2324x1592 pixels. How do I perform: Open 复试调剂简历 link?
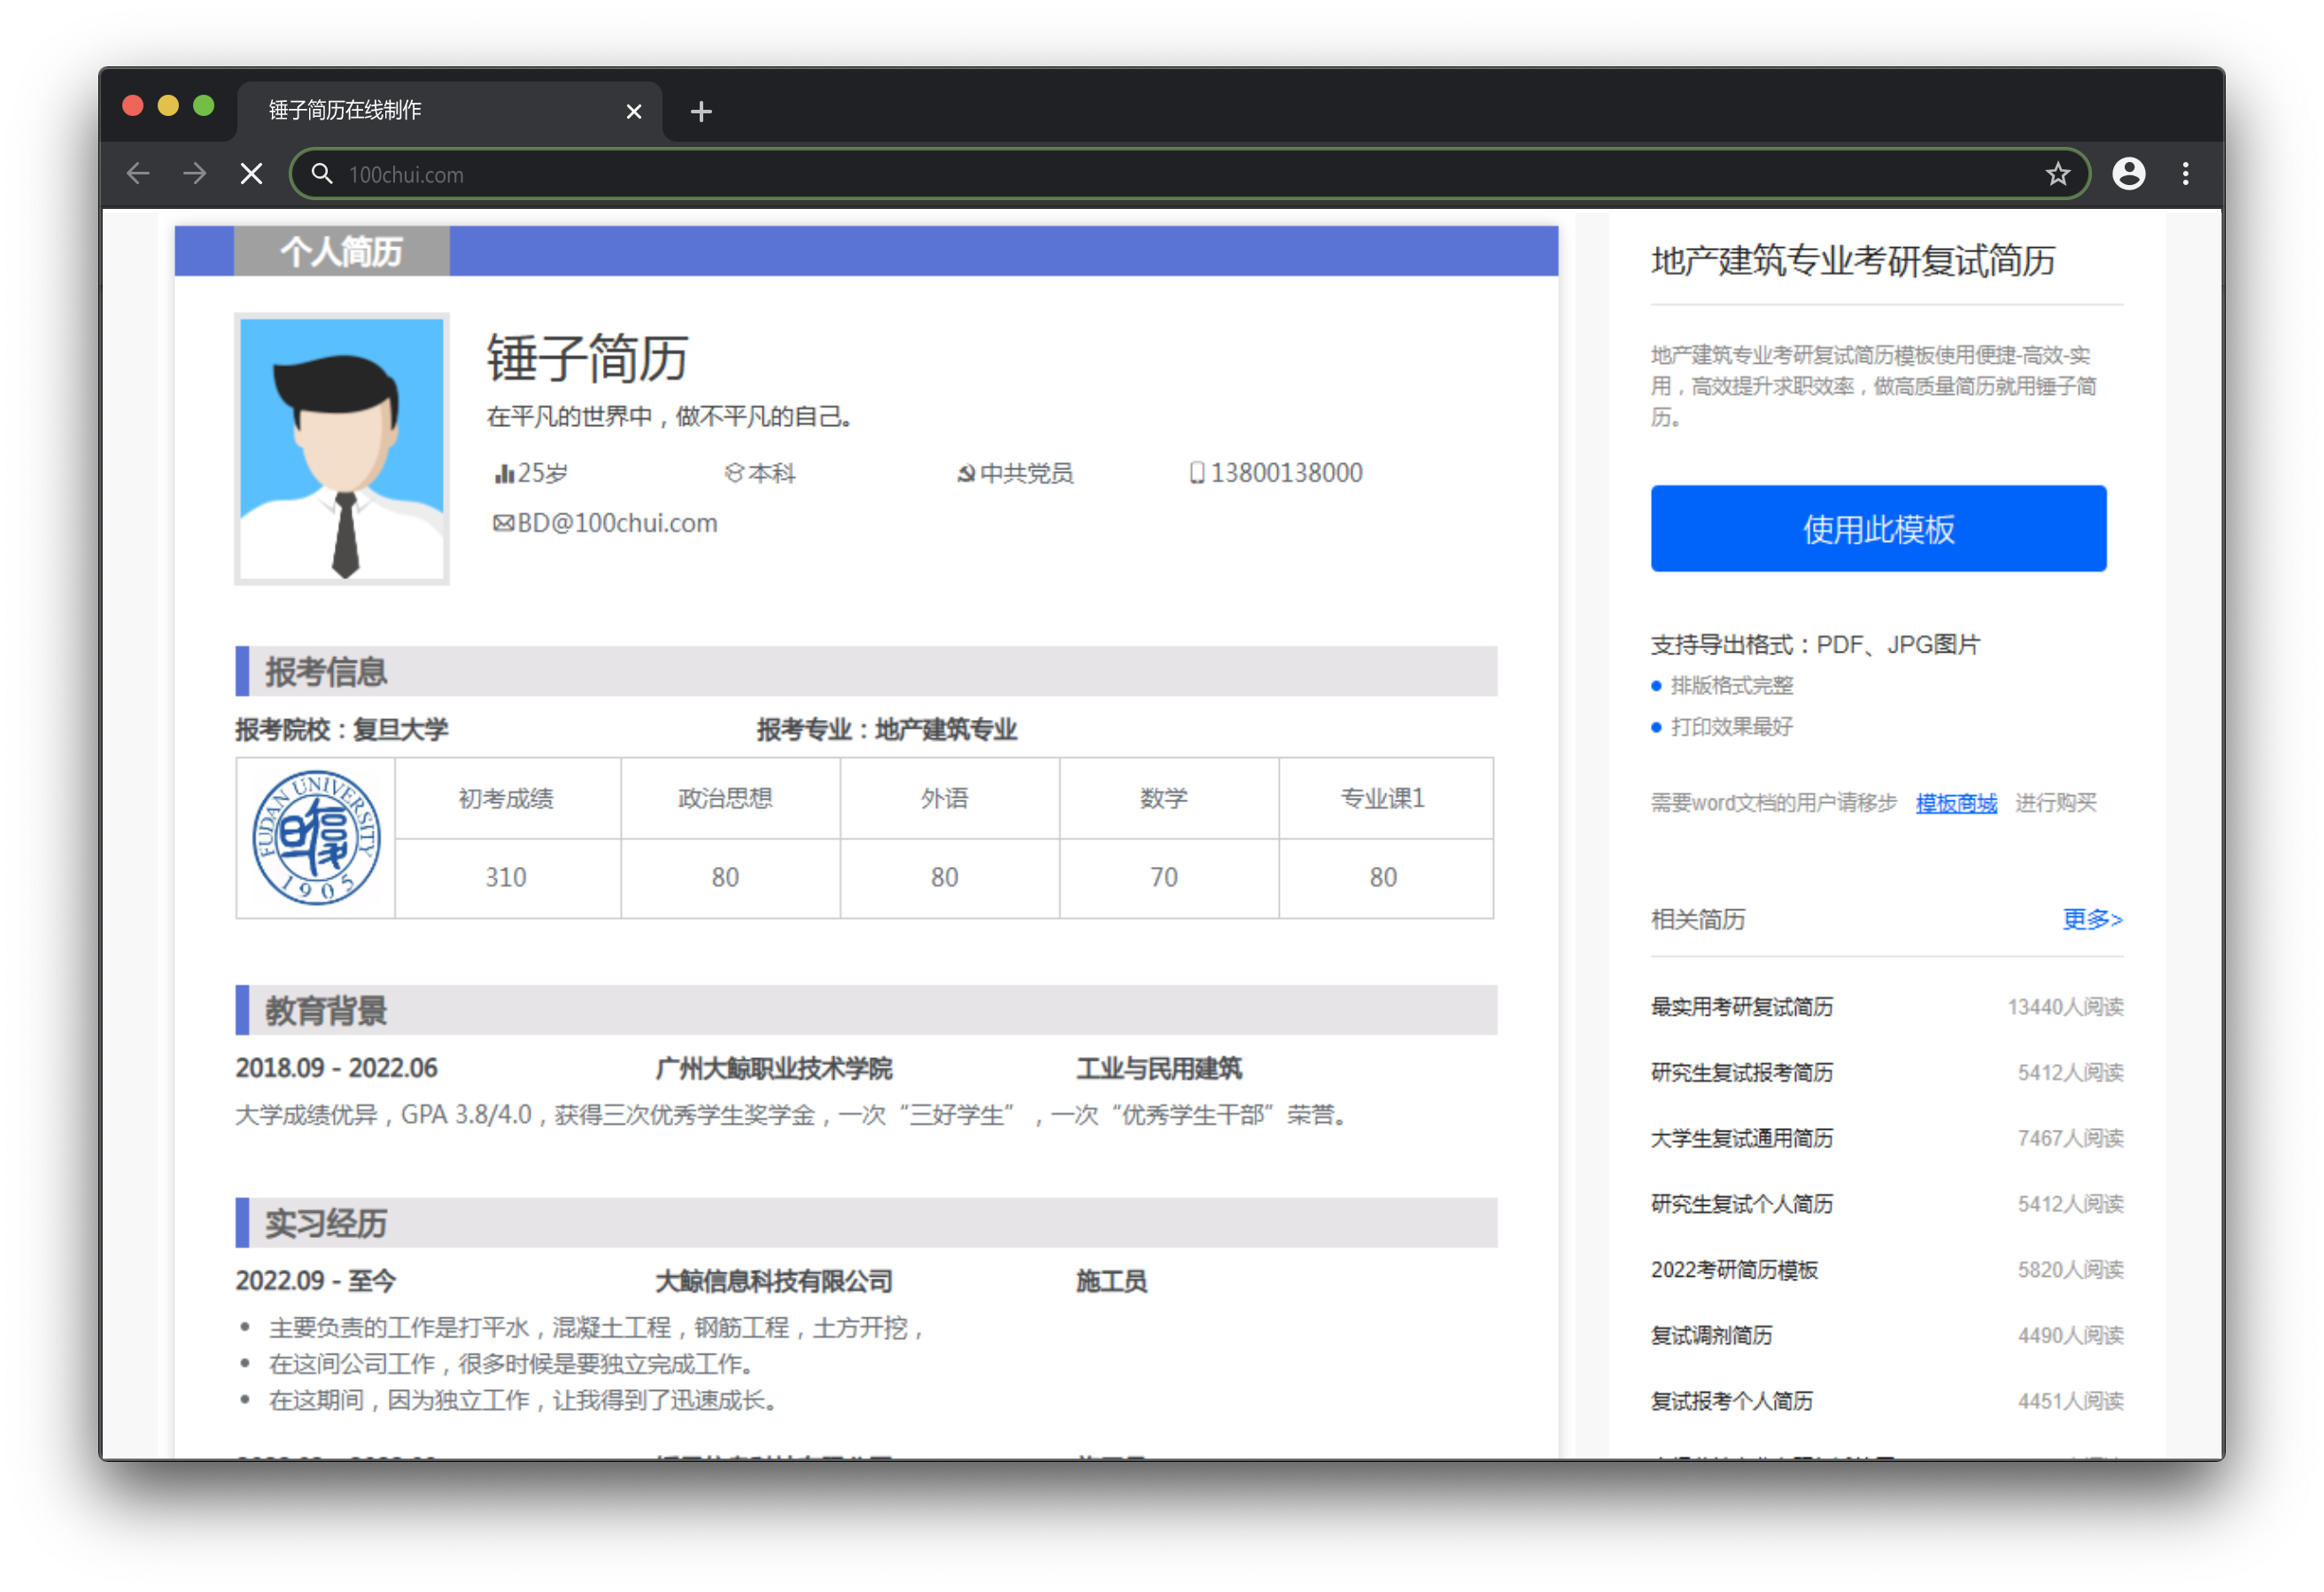pos(1711,1335)
